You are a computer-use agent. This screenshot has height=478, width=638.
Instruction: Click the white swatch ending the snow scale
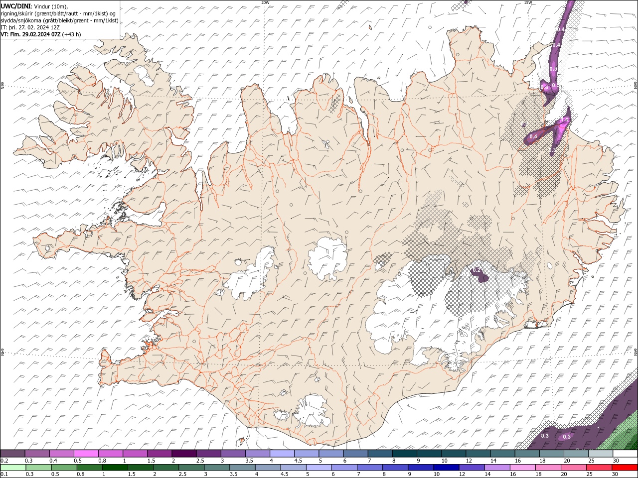point(625,454)
